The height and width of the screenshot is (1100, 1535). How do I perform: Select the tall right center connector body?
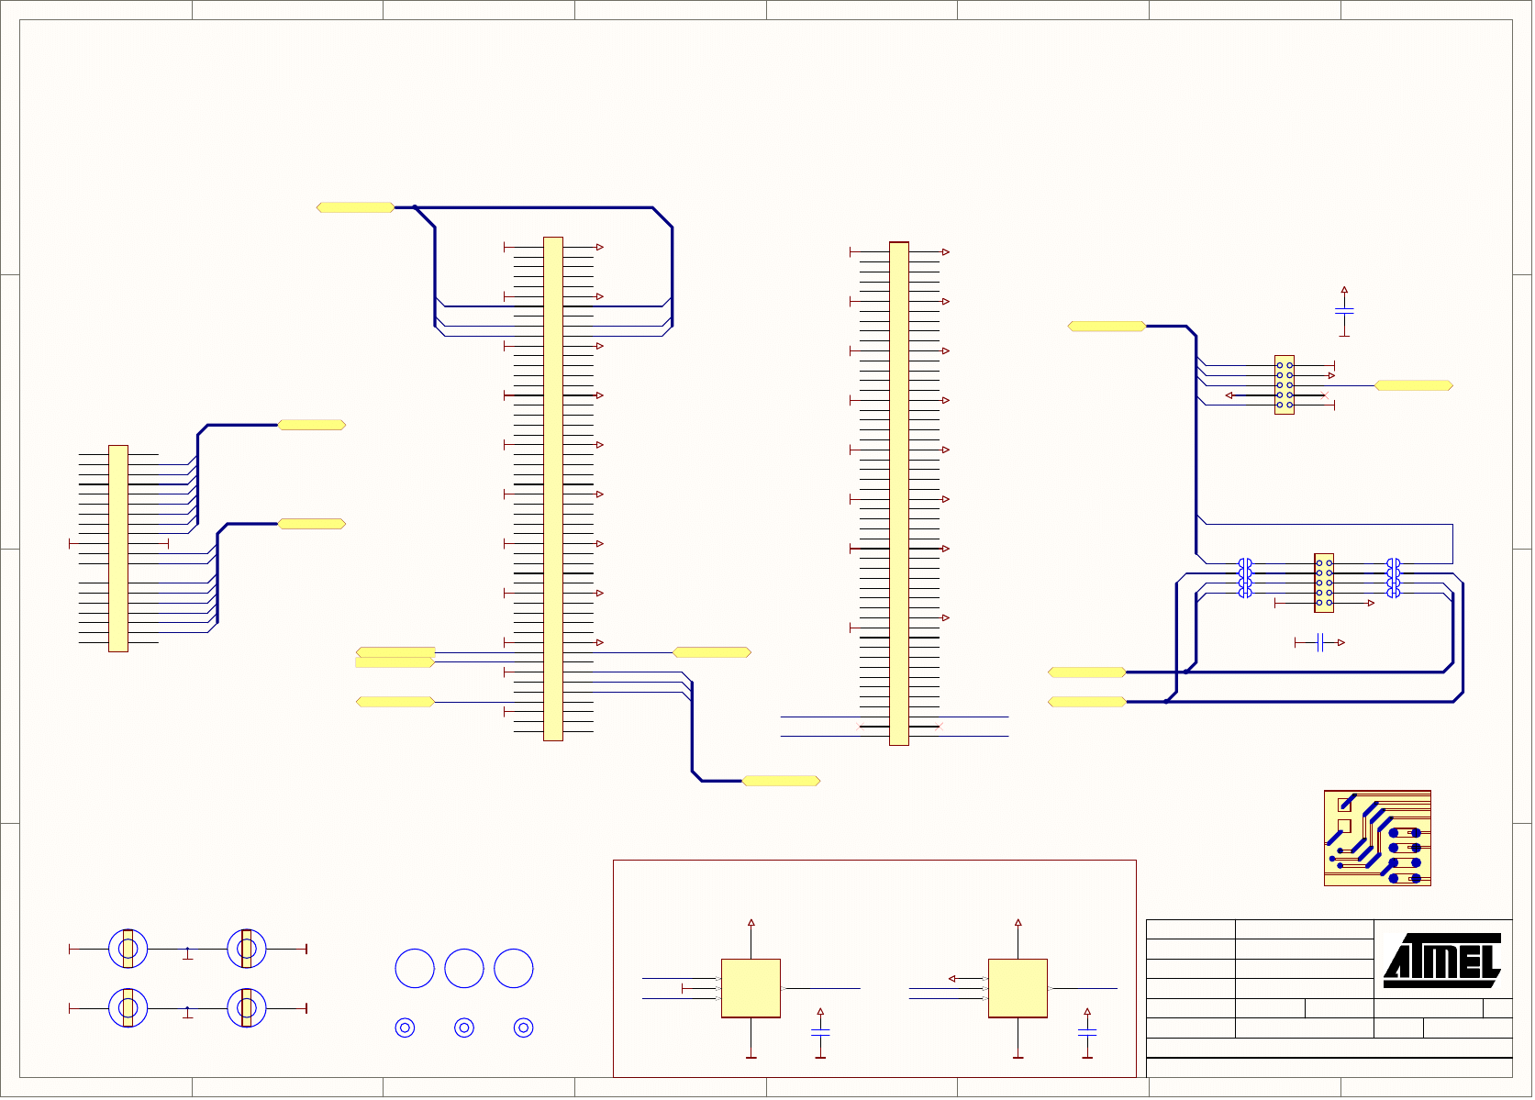[898, 494]
